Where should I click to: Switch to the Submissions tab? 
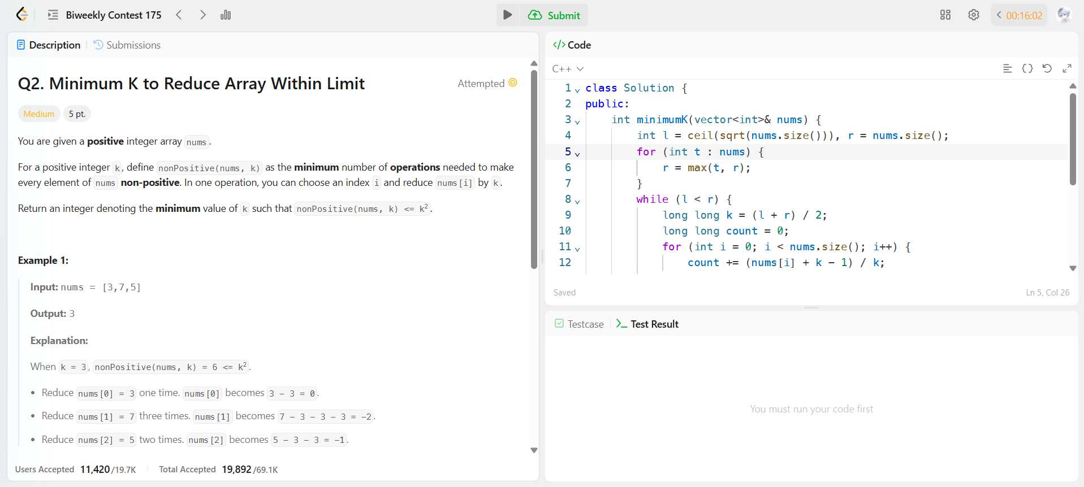click(x=127, y=45)
